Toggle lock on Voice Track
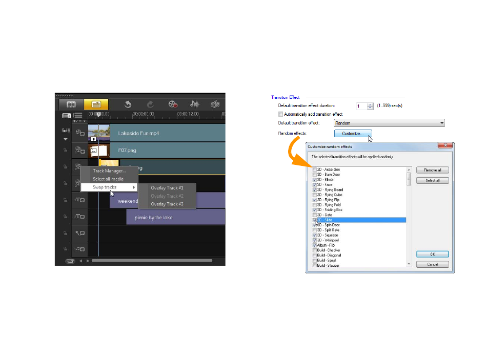486x340 pixels. tap(66, 233)
